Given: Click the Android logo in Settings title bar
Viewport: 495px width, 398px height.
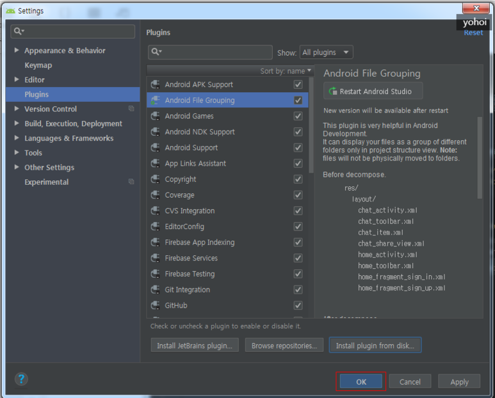Looking at the screenshot, I should [x=10, y=11].
